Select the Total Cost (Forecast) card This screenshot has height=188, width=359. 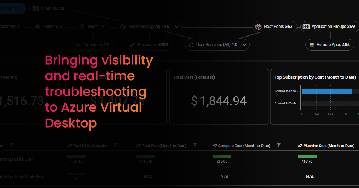[x=219, y=97]
